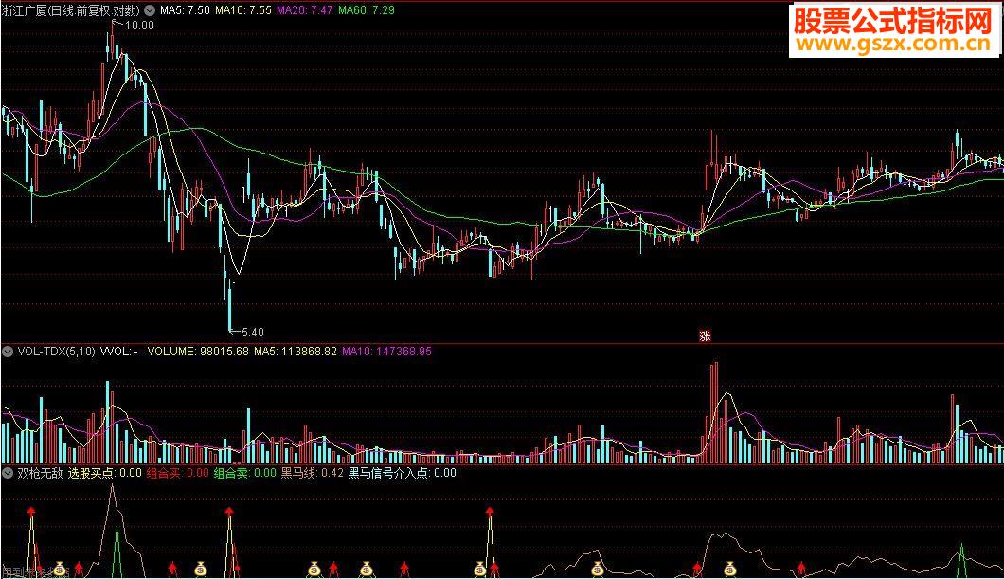Click the rightmost high red arrow on spike
1004x579 pixels.
[490, 511]
